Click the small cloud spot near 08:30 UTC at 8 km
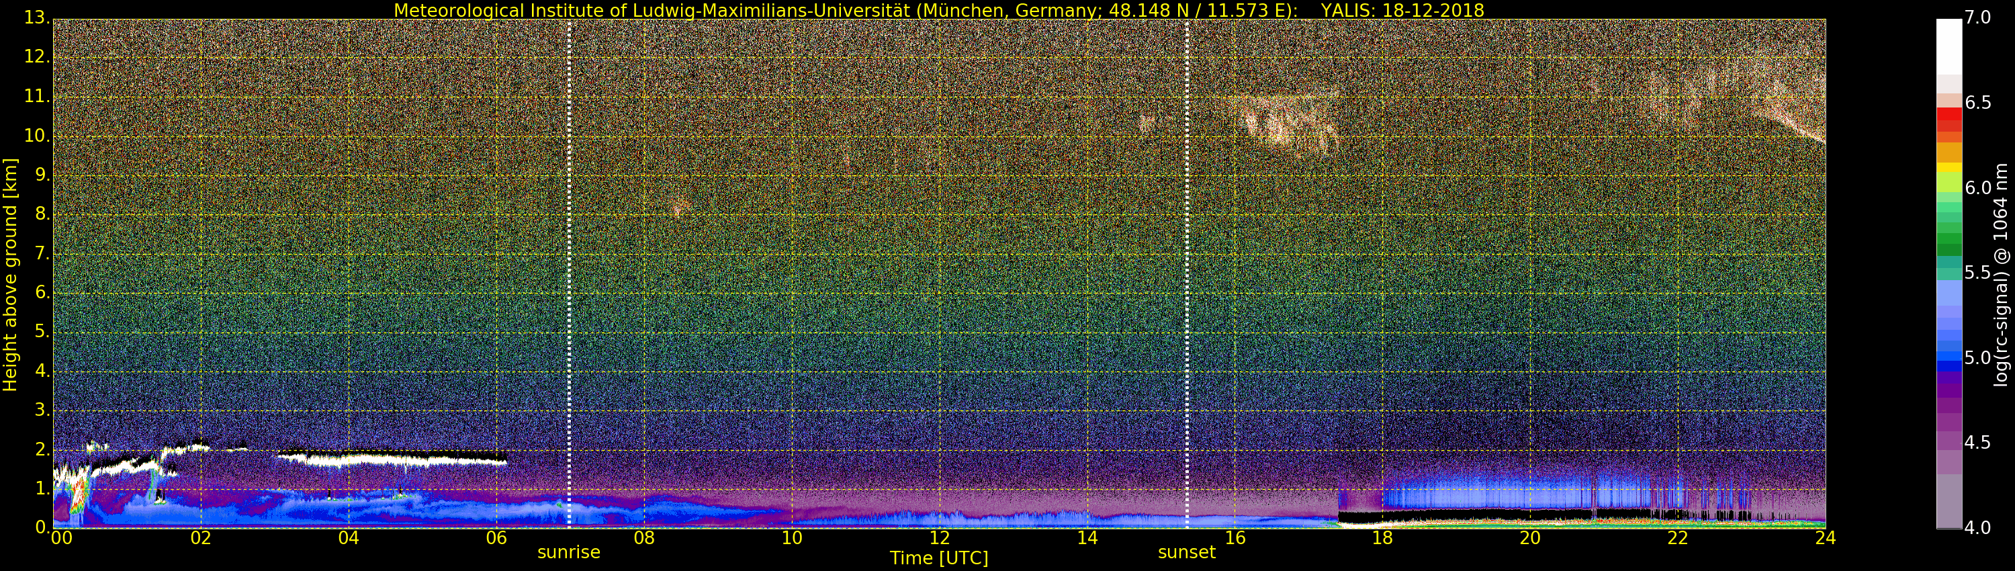 (681, 206)
